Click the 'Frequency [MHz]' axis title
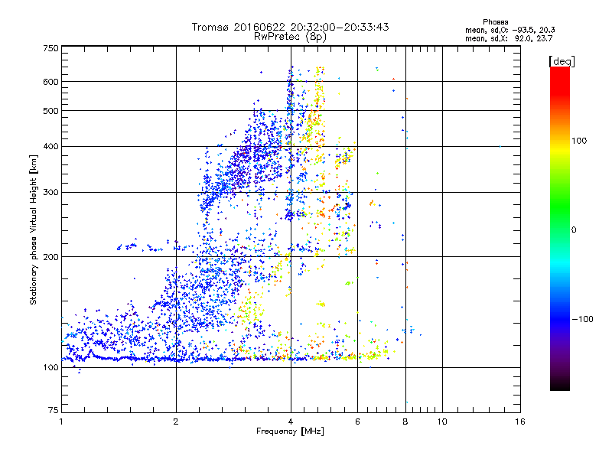 pos(290,431)
